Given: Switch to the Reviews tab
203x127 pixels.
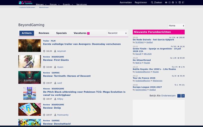Looking at the screenshot, I should pos(44,33).
